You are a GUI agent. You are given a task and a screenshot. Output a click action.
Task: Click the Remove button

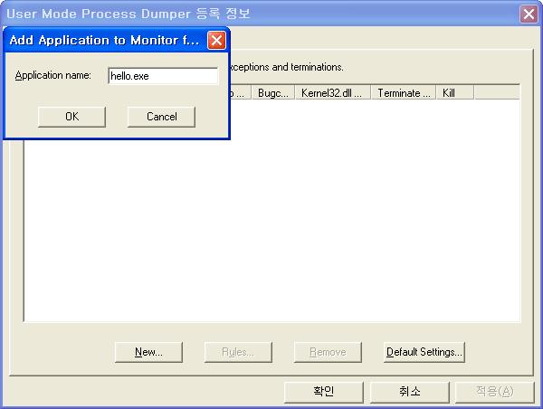(328, 352)
